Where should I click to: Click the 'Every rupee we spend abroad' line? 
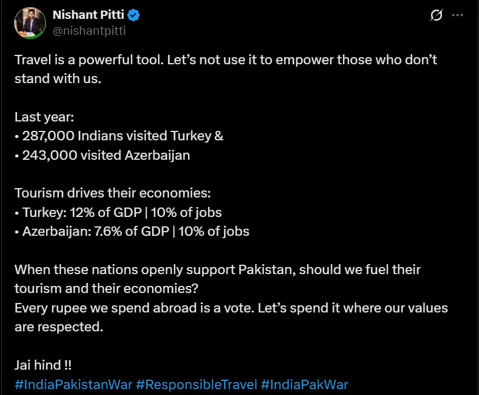coord(231,308)
